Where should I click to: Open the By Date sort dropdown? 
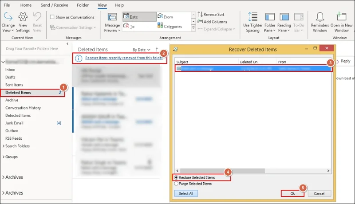(x=141, y=50)
